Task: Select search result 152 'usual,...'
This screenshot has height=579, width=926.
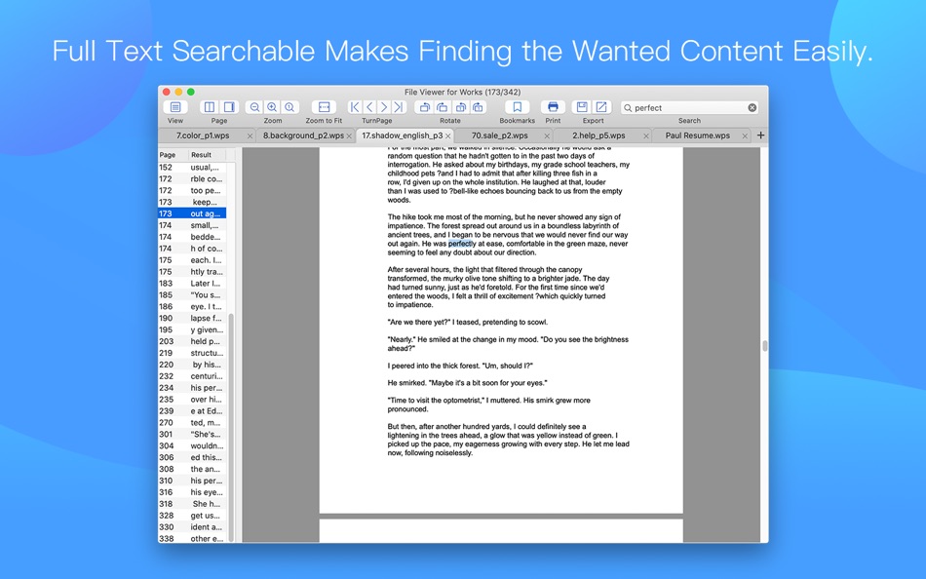Action: click(x=192, y=168)
